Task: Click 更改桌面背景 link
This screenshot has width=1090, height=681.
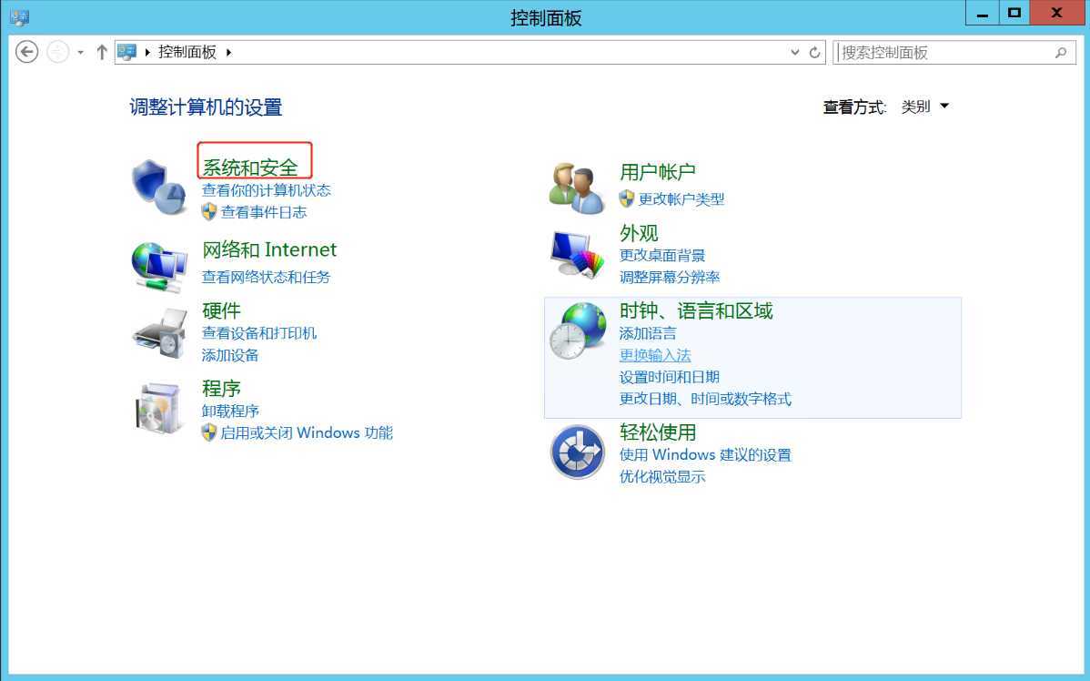Action: click(662, 255)
